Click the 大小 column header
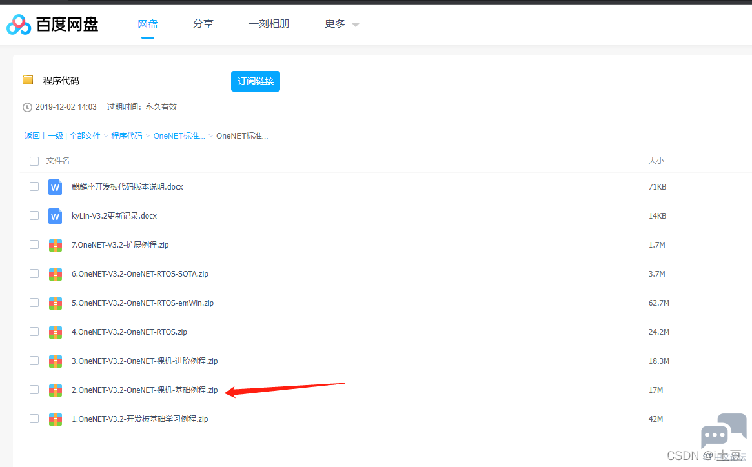The image size is (752, 467). (656, 161)
